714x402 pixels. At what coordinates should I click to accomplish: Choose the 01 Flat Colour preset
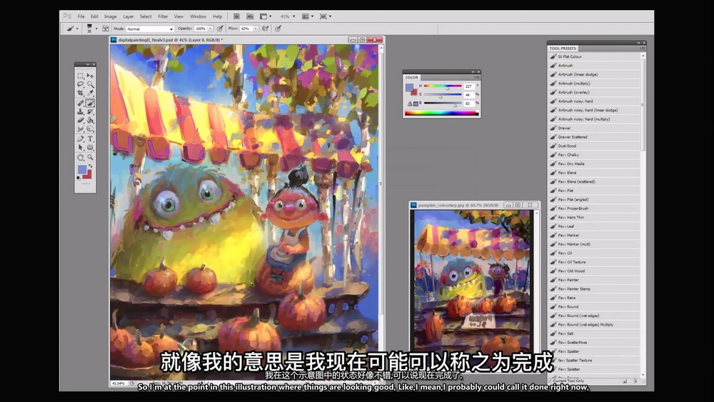(x=594, y=56)
